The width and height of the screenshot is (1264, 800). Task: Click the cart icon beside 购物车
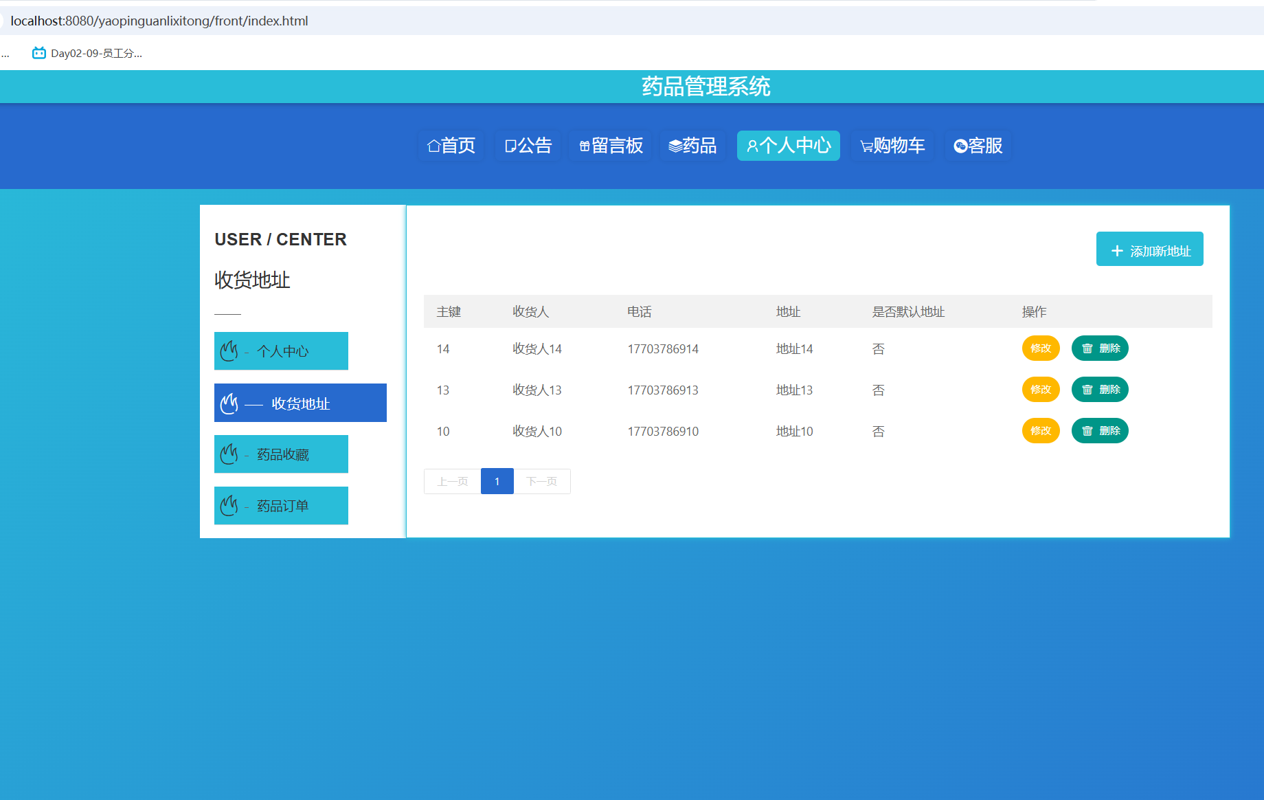[867, 146]
